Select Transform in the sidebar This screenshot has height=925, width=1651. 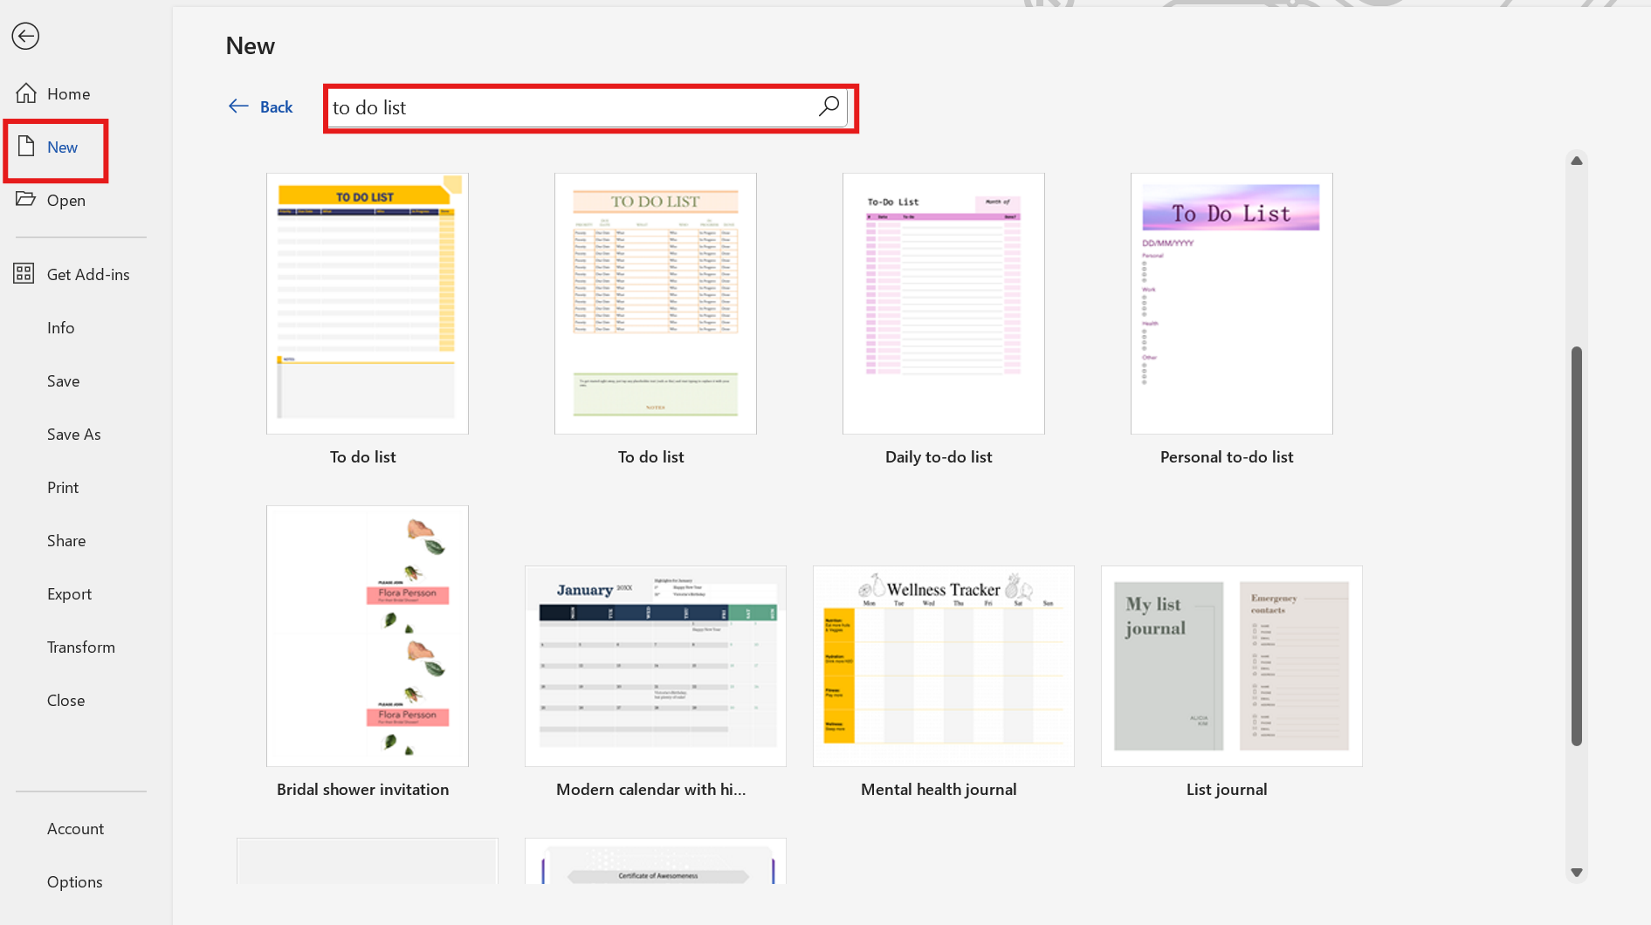(x=80, y=647)
